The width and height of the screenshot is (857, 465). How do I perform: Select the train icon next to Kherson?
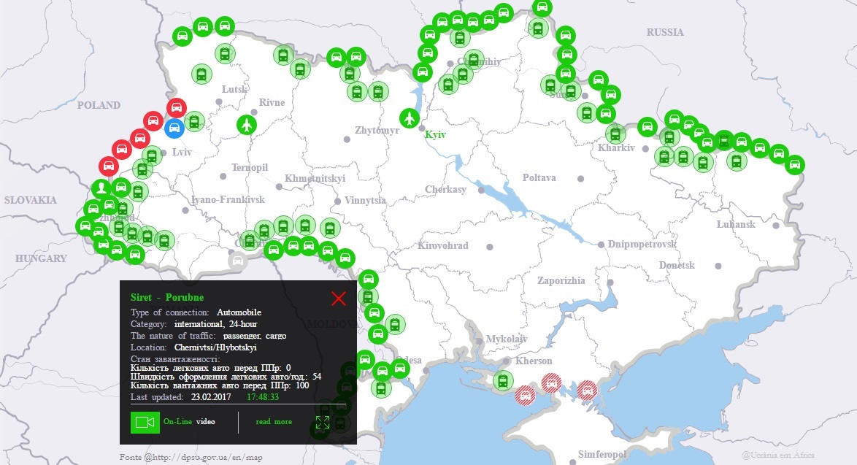(503, 380)
